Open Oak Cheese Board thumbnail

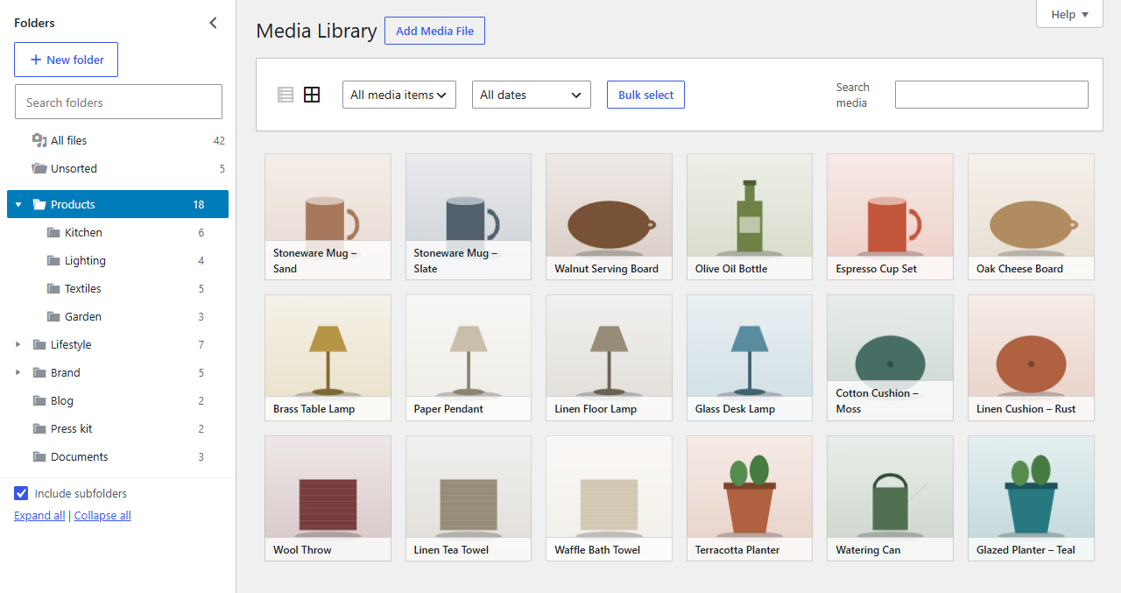tap(1031, 216)
